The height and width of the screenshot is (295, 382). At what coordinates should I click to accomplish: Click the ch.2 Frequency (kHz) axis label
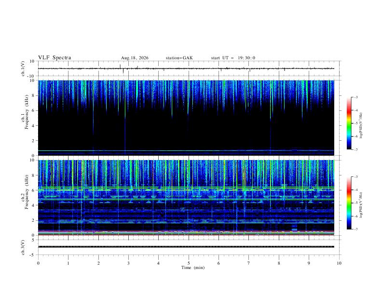point(25,192)
